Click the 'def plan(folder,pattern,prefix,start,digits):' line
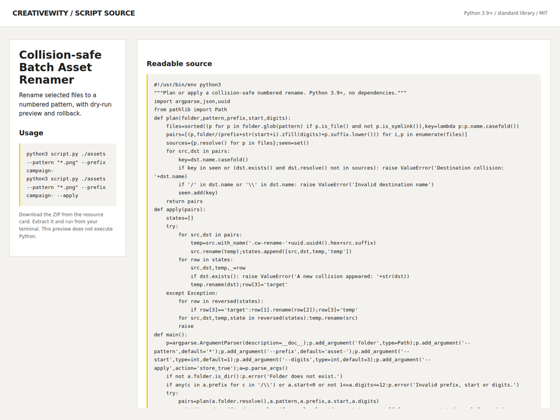This screenshot has height=420, width=560. (x=222, y=118)
